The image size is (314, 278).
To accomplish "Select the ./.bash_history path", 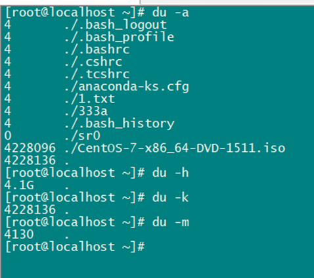I will (x=120, y=124).
